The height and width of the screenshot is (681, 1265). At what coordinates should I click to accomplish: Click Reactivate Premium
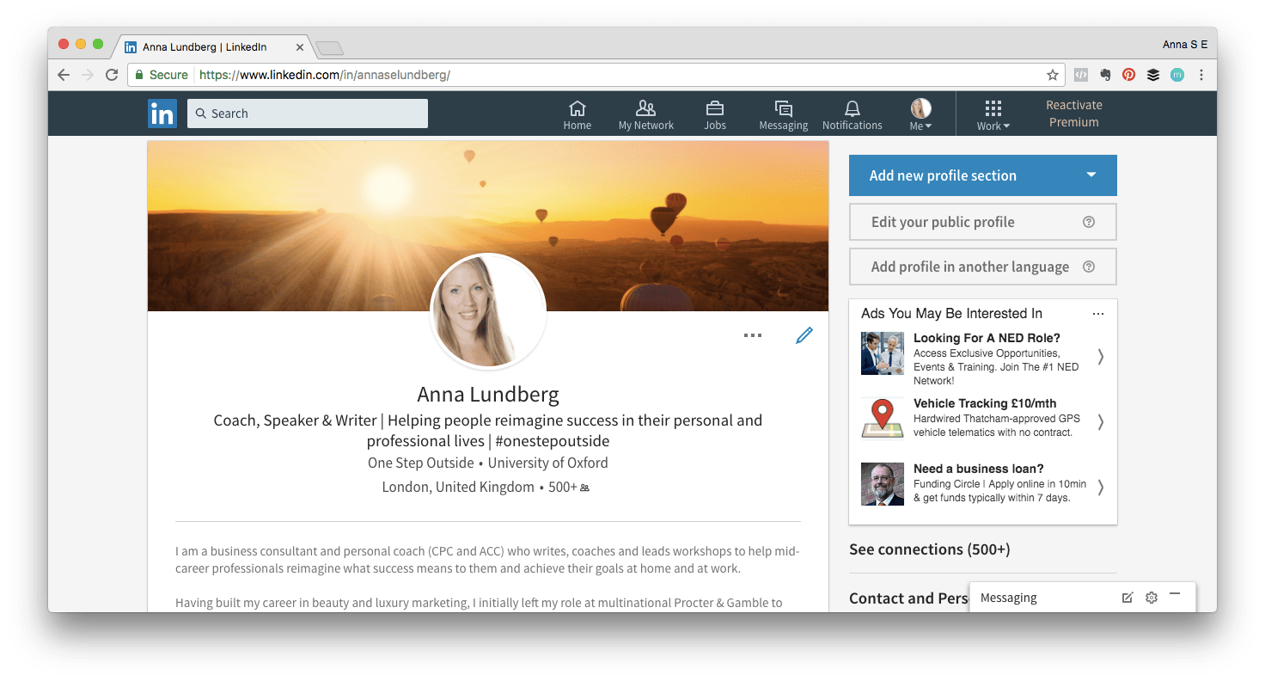tap(1073, 113)
